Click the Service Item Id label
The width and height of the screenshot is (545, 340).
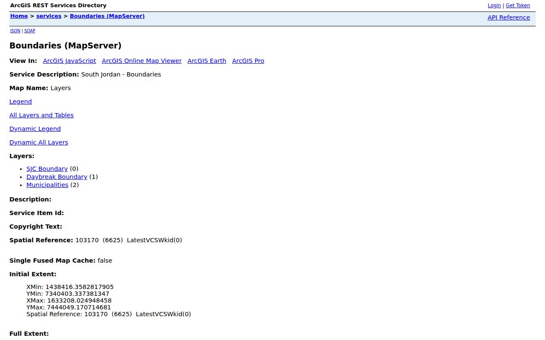pos(37,213)
